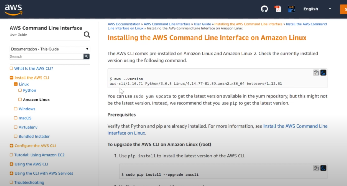Click the page title heading
The image size is (347, 186).
(x=207, y=38)
